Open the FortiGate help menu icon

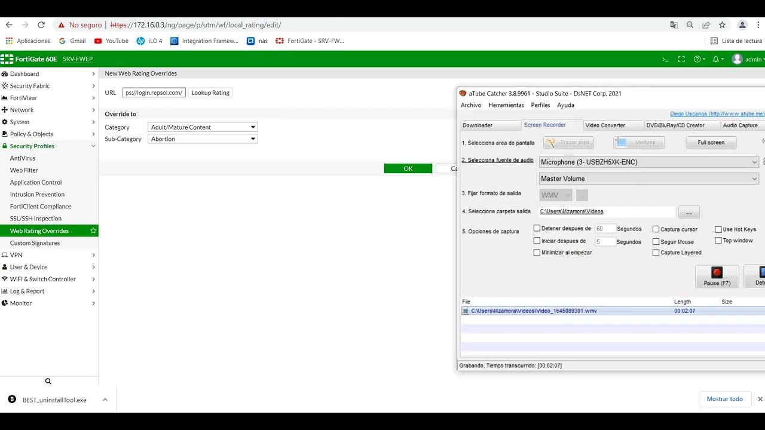[699, 59]
